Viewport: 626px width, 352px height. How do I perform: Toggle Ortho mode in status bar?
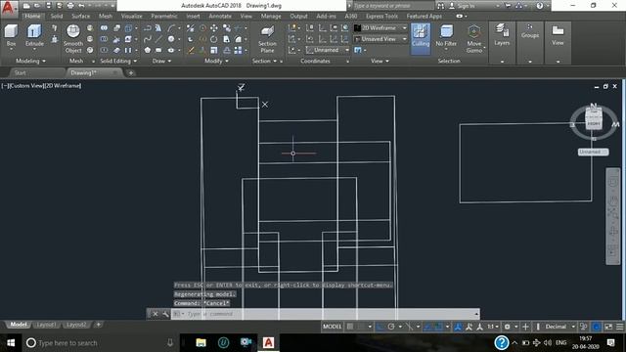(x=380, y=327)
